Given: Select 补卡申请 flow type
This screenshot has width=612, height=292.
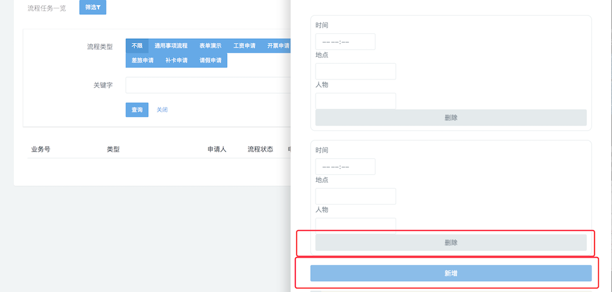Looking at the screenshot, I should (176, 60).
